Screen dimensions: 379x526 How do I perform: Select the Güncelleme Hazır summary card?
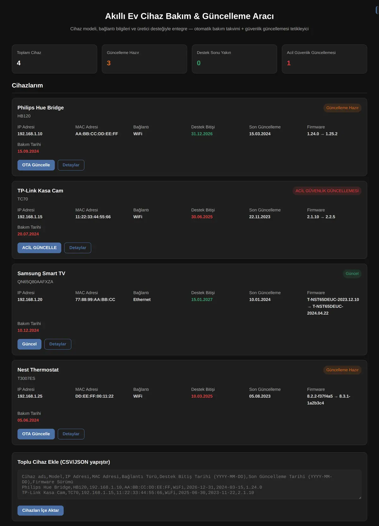pos(144,59)
